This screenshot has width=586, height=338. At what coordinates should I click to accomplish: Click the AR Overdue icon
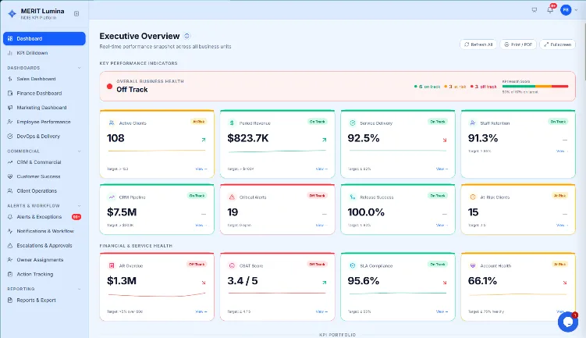pyautogui.click(x=112, y=265)
